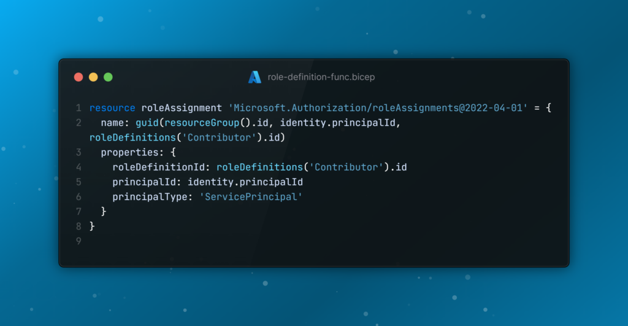Click the yellow minimize window dot
This screenshot has width=628, height=326.
(93, 77)
